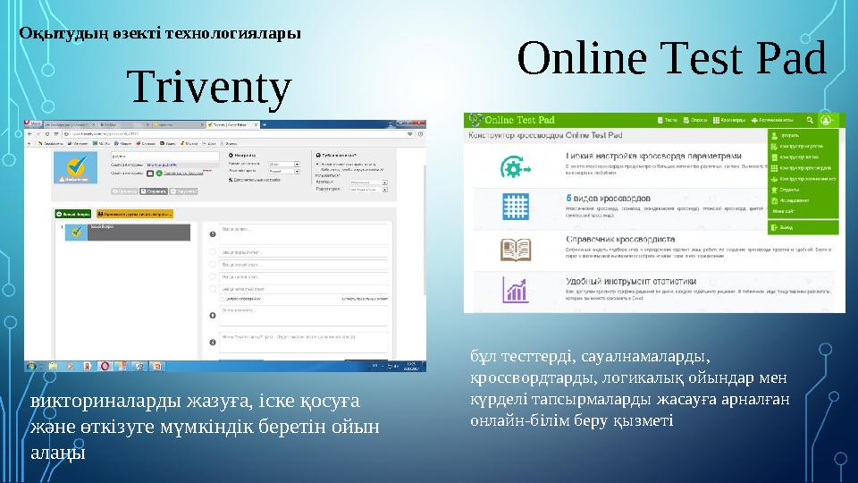
Task: Select Студенты in user menu
Action: coord(786,190)
